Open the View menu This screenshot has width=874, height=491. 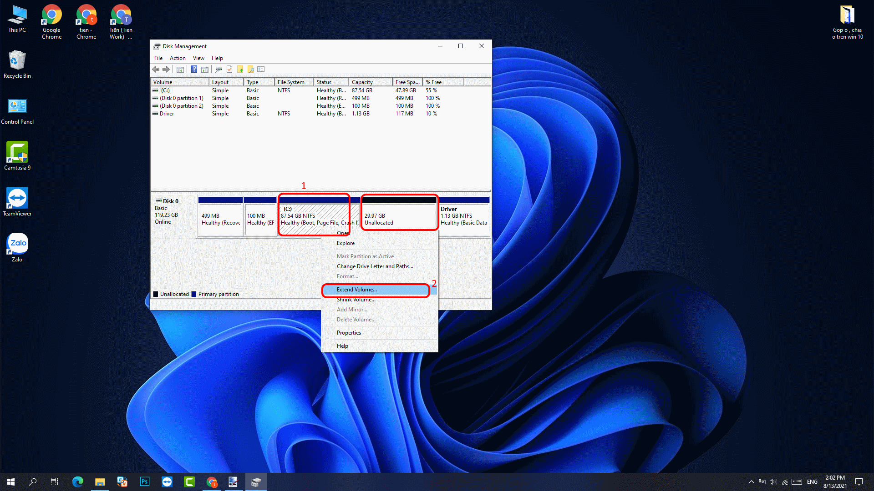click(198, 58)
